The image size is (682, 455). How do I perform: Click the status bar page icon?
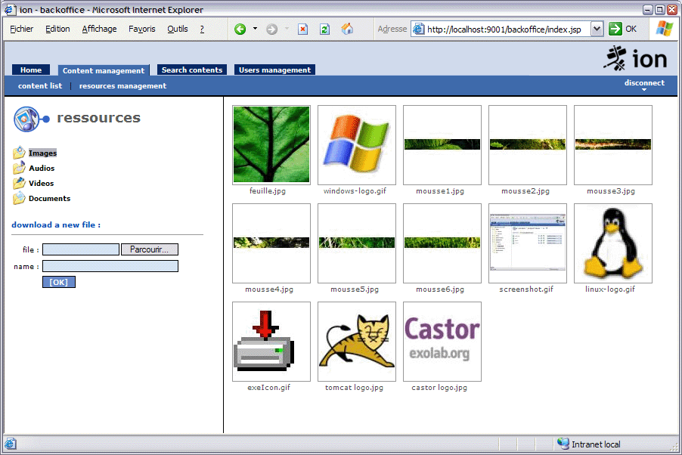[x=11, y=444]
